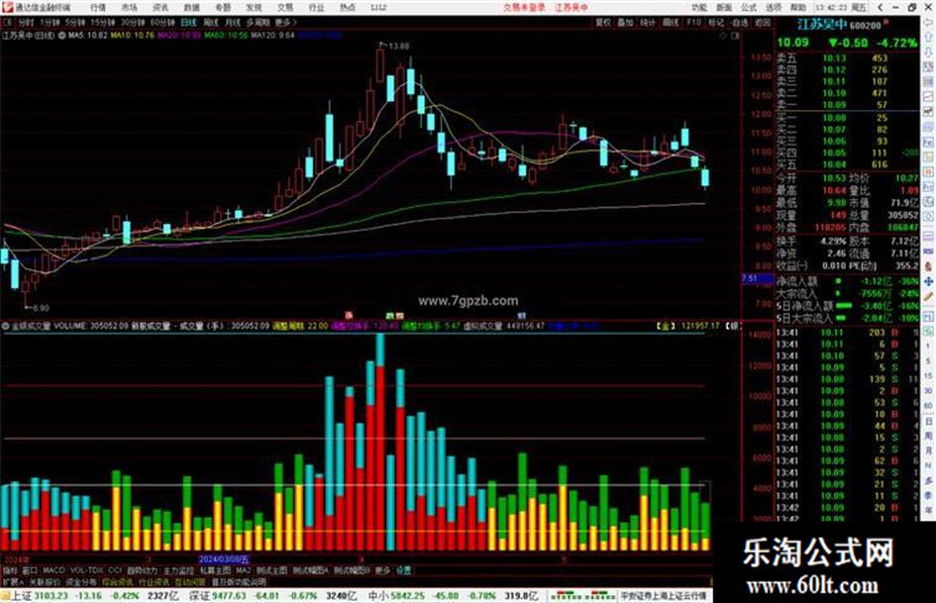
Task: Click the 13.88 high price label
Action: [399, 46]
